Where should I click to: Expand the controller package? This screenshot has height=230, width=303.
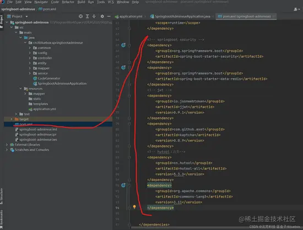30,58
